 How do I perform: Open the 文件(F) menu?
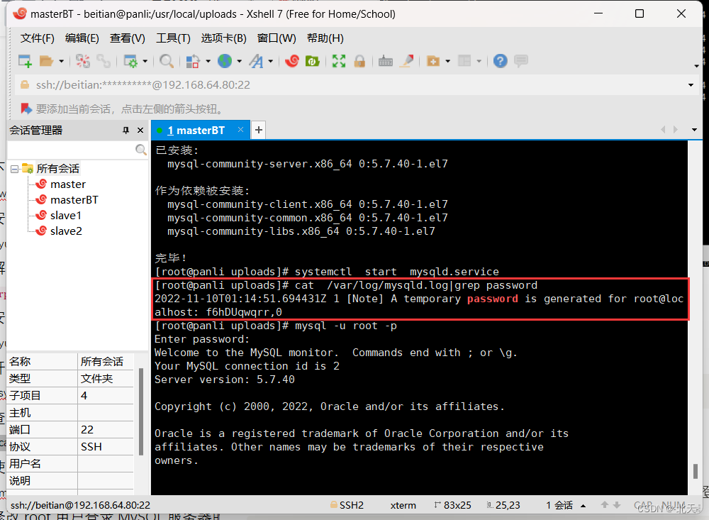[x=37, y=38]
